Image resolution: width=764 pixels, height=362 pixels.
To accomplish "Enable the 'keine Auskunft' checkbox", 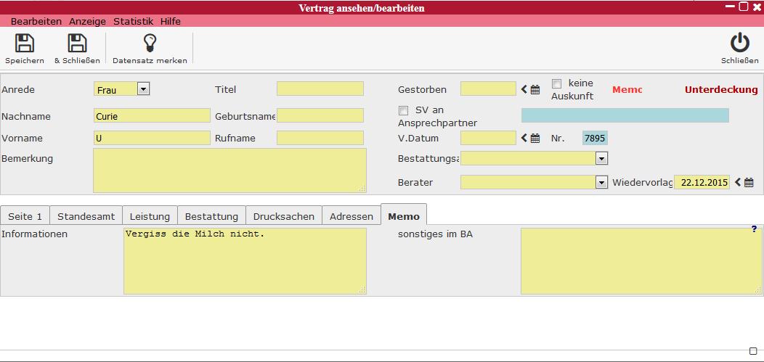I will coord(556,84).
